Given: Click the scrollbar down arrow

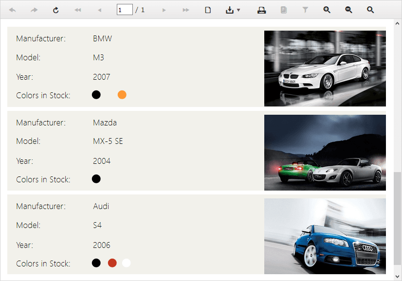Looking at the screenshot, I should [x=398, y=277].
